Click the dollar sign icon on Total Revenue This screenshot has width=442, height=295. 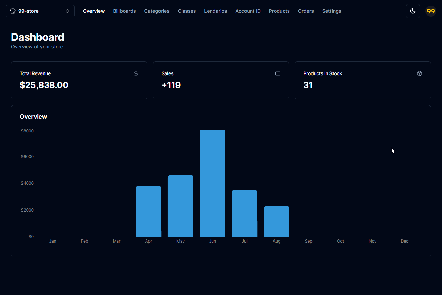(136, 73)
